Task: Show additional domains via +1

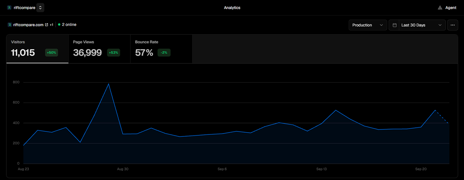Action: pos(51,25)
